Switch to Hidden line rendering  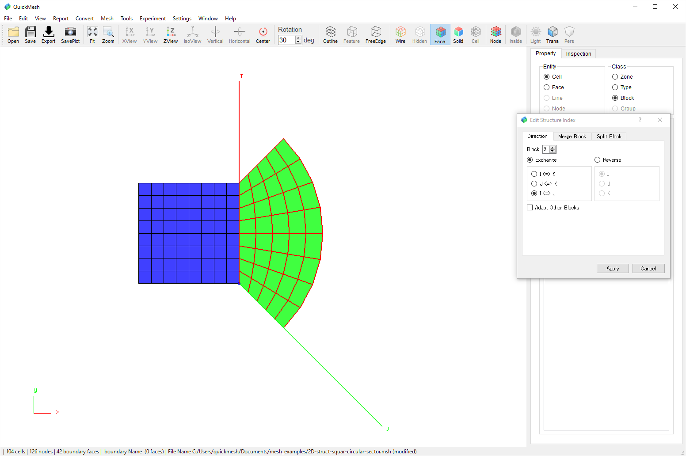420,34
